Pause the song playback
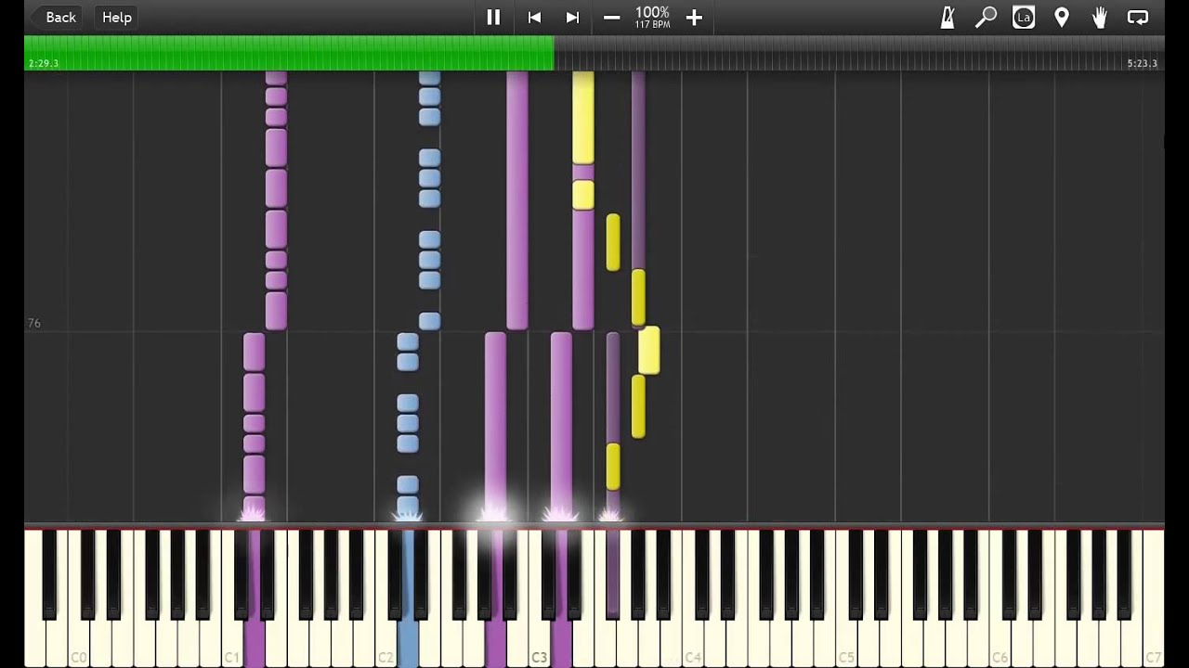This screenshot has width=1189, height=668. 493,17
